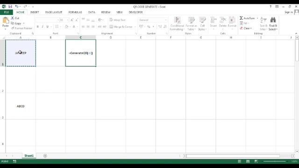Screen dimensions: 299x168
Task: Switch to the DATA tab
Action: click(92, 12)
